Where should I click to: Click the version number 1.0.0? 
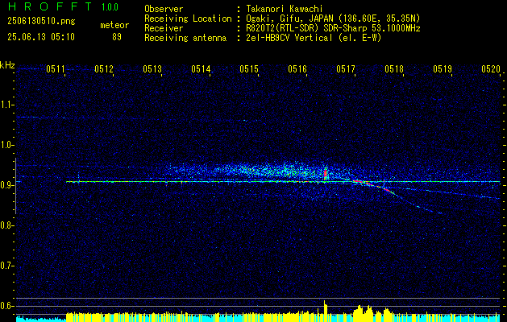[x=110, y=7]
